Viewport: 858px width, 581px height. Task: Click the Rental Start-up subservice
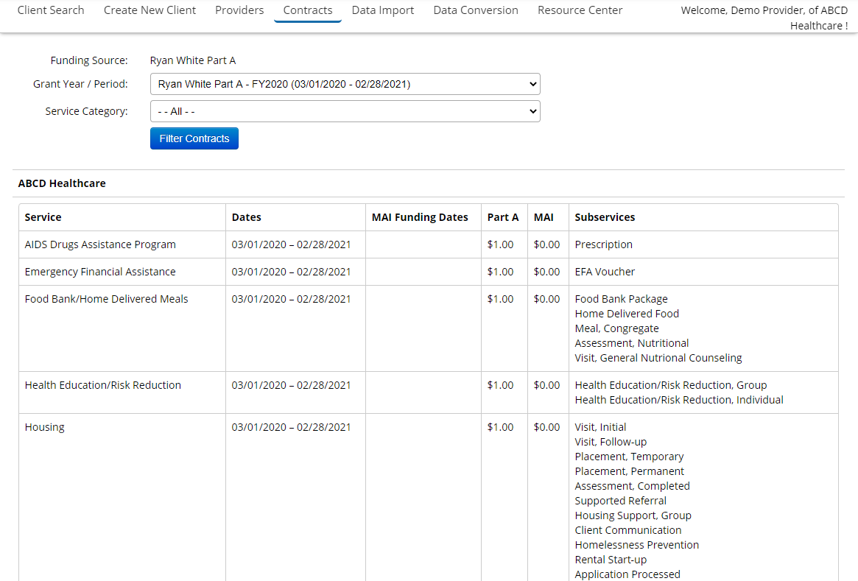click(611, 560)
